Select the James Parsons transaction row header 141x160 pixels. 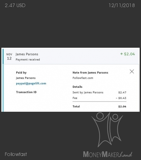pos(70,56)
